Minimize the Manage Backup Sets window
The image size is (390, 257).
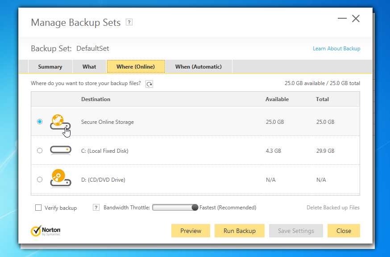click(342, 19)
